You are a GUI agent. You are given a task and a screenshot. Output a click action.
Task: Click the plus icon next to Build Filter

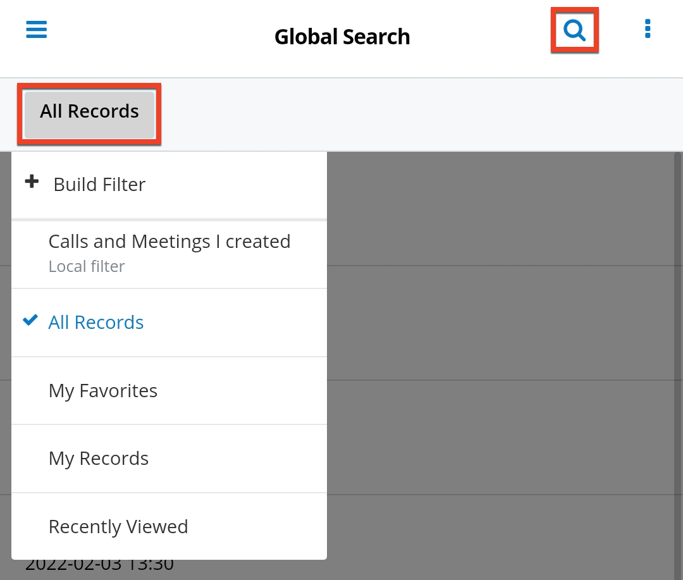click(x=32, y=182)
